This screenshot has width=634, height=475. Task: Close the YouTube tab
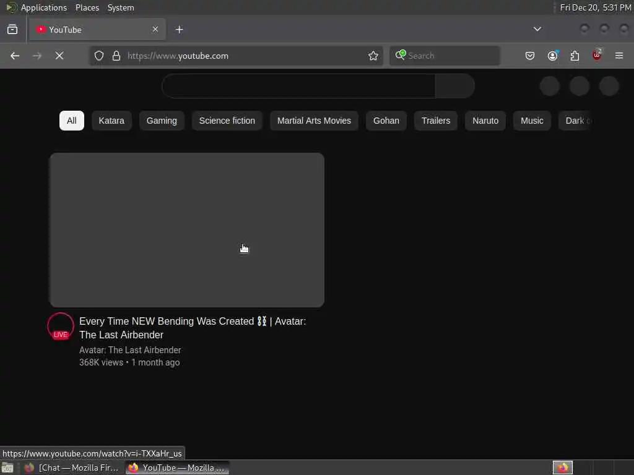tap(155, 29)
